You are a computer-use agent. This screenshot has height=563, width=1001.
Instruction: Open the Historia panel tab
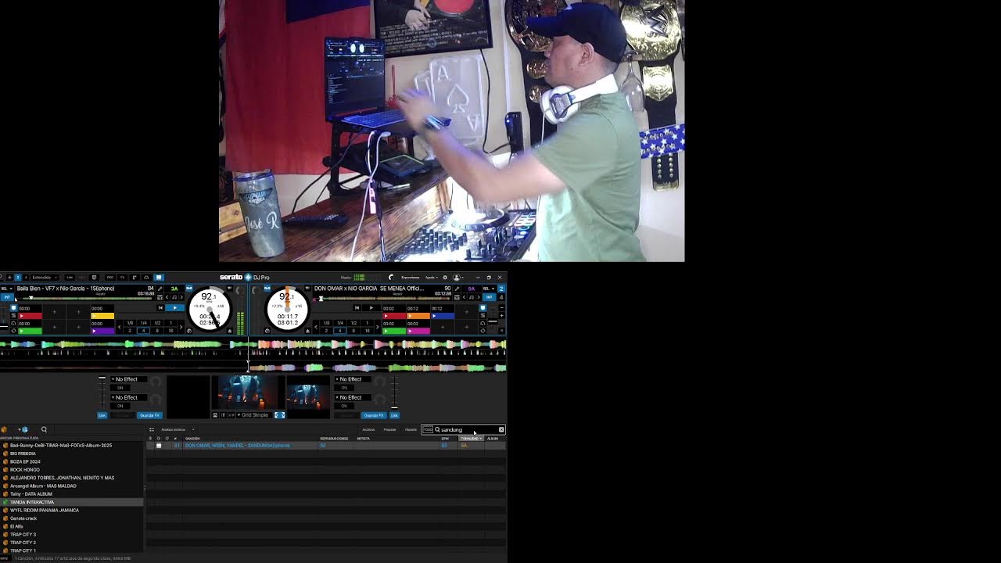pyautogui.click(x=411, y=429)
